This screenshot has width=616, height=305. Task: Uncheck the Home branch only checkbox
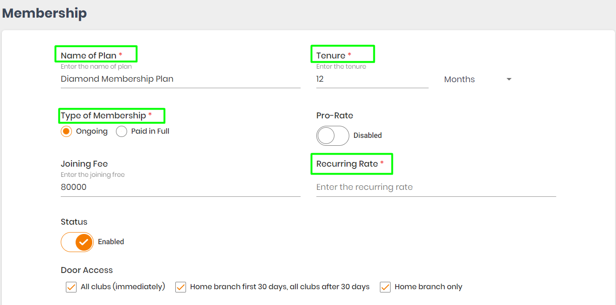coord(385,287)
